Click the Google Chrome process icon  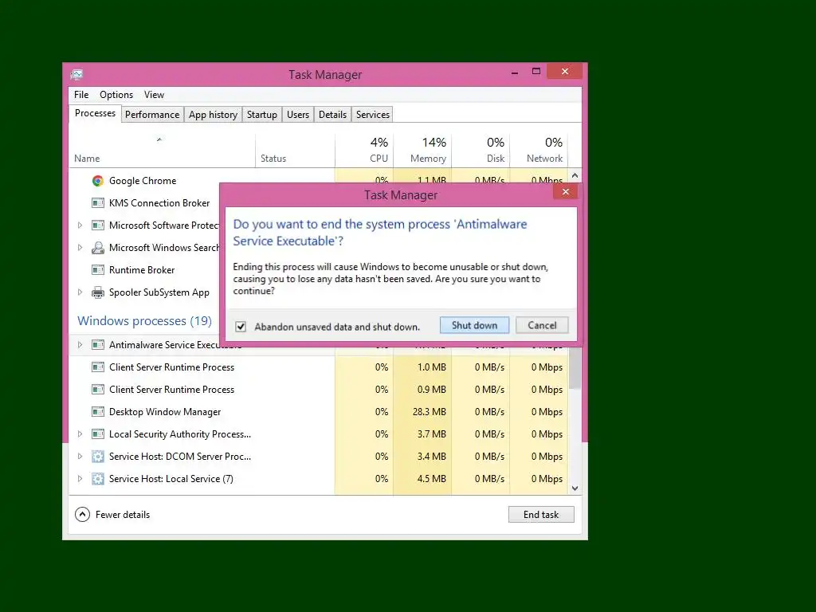coord(97,181)
